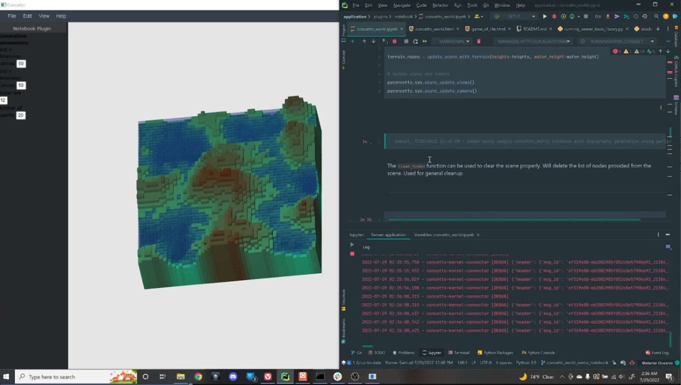This screenshot has height=385, width=681.
Task: Stop Jupyter server red square in log panel
Action: tap(352, 254)
